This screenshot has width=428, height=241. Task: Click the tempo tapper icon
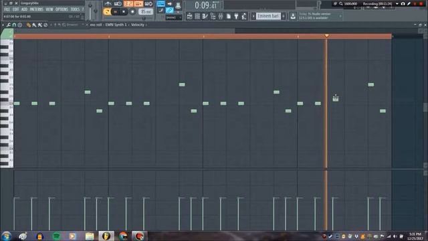[243, 16]
